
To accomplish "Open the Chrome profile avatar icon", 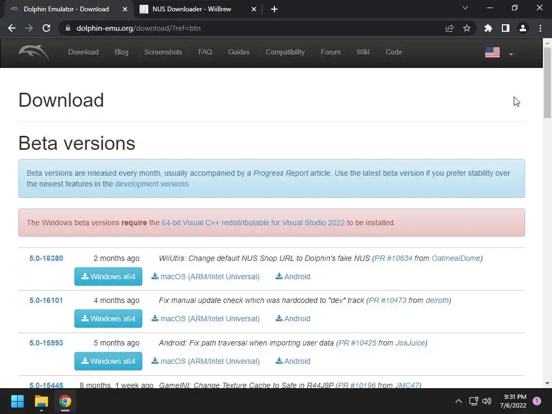I will (523, 28).
